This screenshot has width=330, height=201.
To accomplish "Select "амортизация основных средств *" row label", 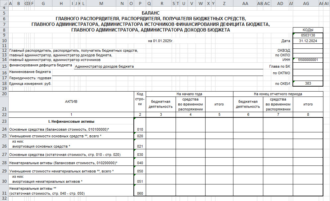I will pyautogui.click(x=41, y=146).
